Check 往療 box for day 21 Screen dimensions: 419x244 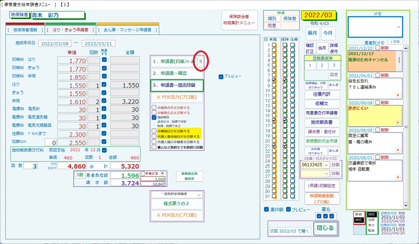pyautogui.click(x=293, y=146)
